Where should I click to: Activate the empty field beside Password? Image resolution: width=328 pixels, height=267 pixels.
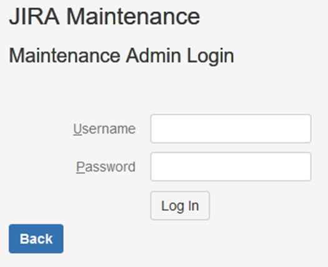(231, 167)
